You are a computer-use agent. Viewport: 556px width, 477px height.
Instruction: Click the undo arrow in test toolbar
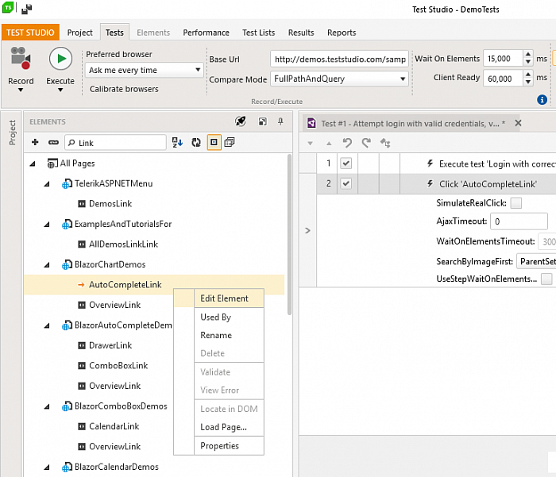pyautogui.click(x=347, y=143)
